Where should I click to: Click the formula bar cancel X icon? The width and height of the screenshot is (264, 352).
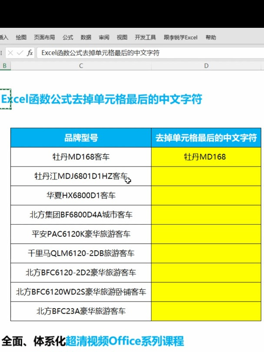[10, 53]
